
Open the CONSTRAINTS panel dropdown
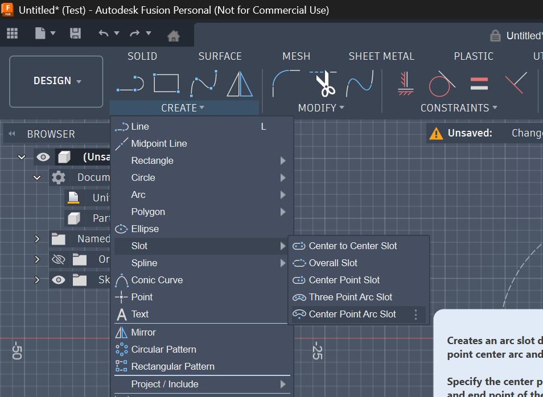(x=459, y=108)
